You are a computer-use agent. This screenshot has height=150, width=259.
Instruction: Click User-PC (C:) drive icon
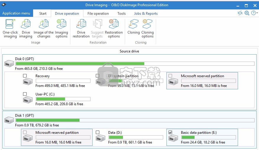click(28, 100)
